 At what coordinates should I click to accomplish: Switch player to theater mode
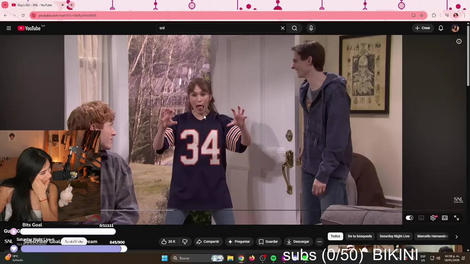(445, 218)
